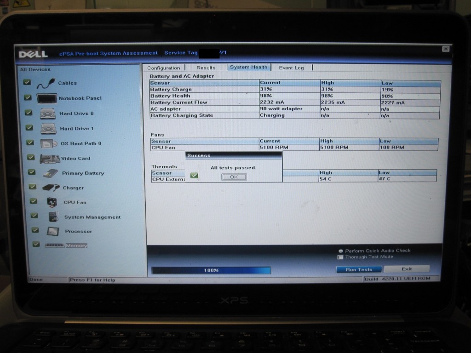Toggle the Hard Drive 0 checkbox
This screenshot has height=353, width=471.
29,113
